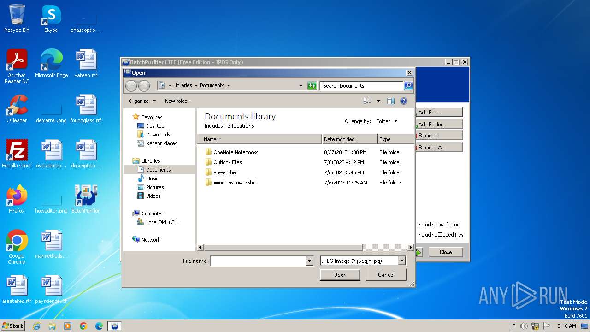Click Remove All in BatchPurifier window

(x=439, y=148)
